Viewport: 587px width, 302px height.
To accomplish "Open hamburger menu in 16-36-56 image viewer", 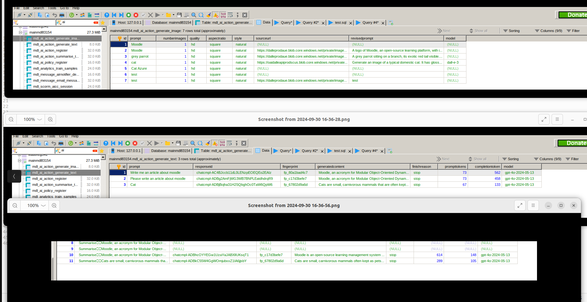I will click(x=533, y=205).
